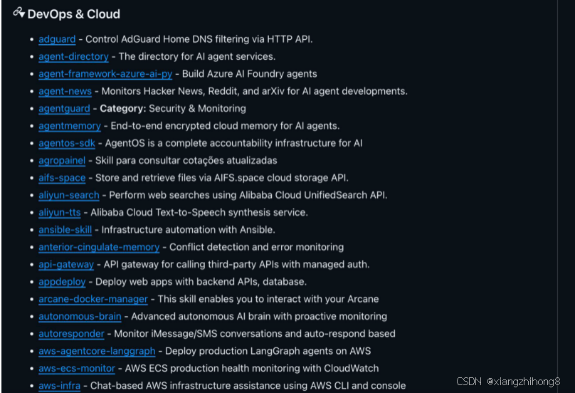Open the ansible-skill link
The height and width of the screenshot is (393, 575).
pyautogui.click(x=65, y=230)
